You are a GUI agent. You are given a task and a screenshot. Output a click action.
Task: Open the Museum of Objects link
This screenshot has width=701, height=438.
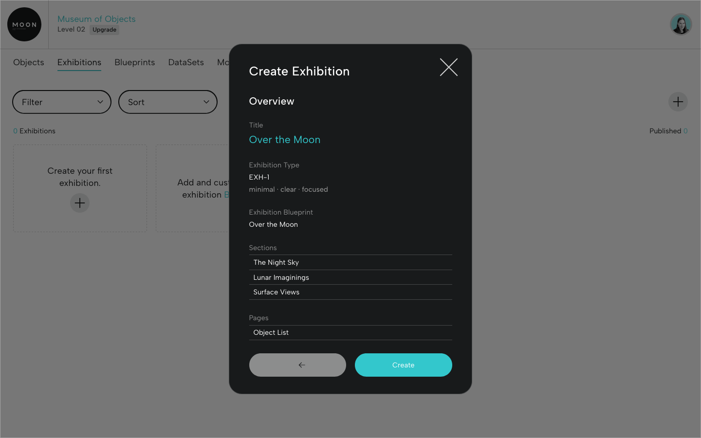(x=96, y=19)
